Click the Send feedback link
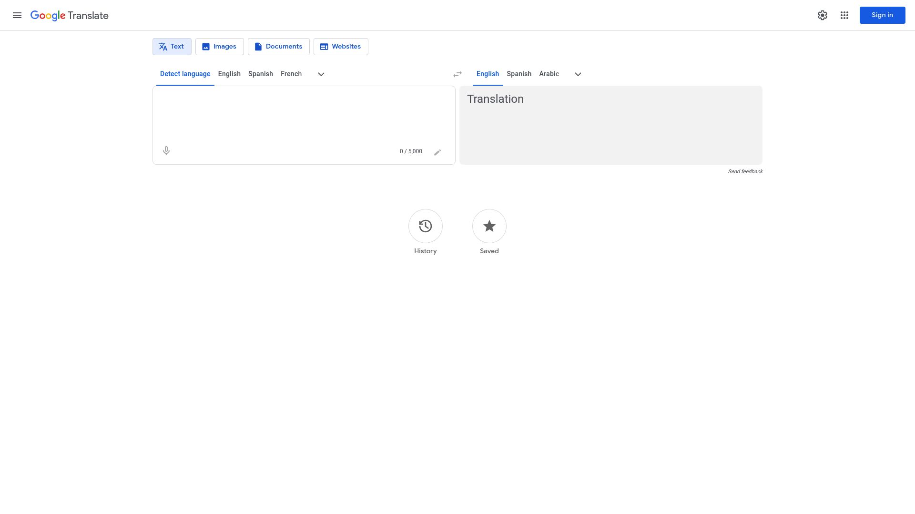Viewport: 915px width, 514px height. click(x=745, y=171)
